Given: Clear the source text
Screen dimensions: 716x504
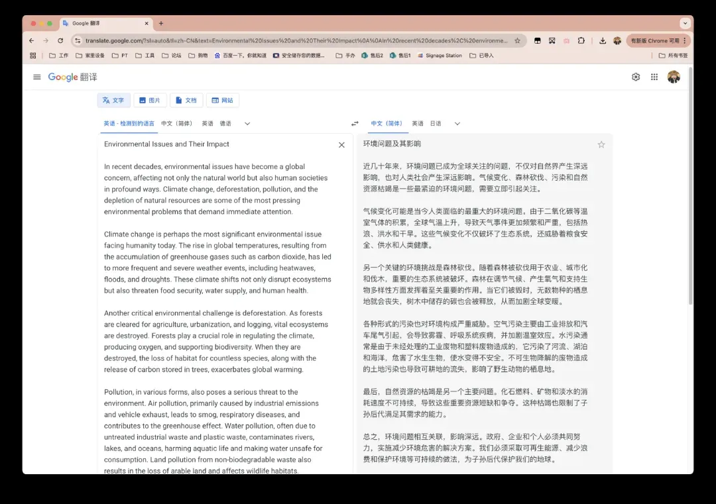Looking at the screenshot, I should [341, 145].
